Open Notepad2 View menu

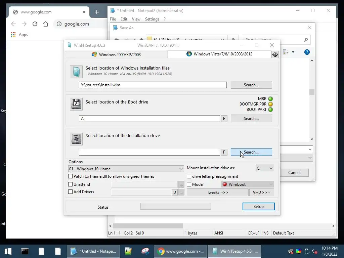(136, 19)
